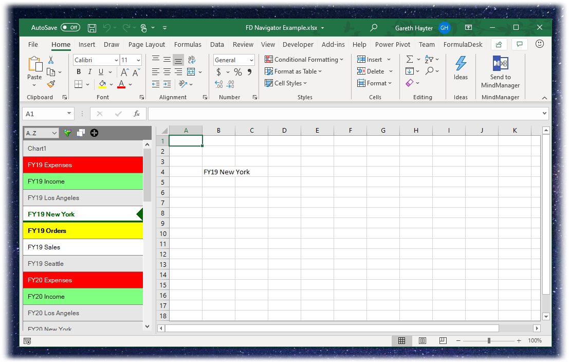Click the search magnifier in title bar
Viewport: 569px width, 363px height.
tap(373, 28)
